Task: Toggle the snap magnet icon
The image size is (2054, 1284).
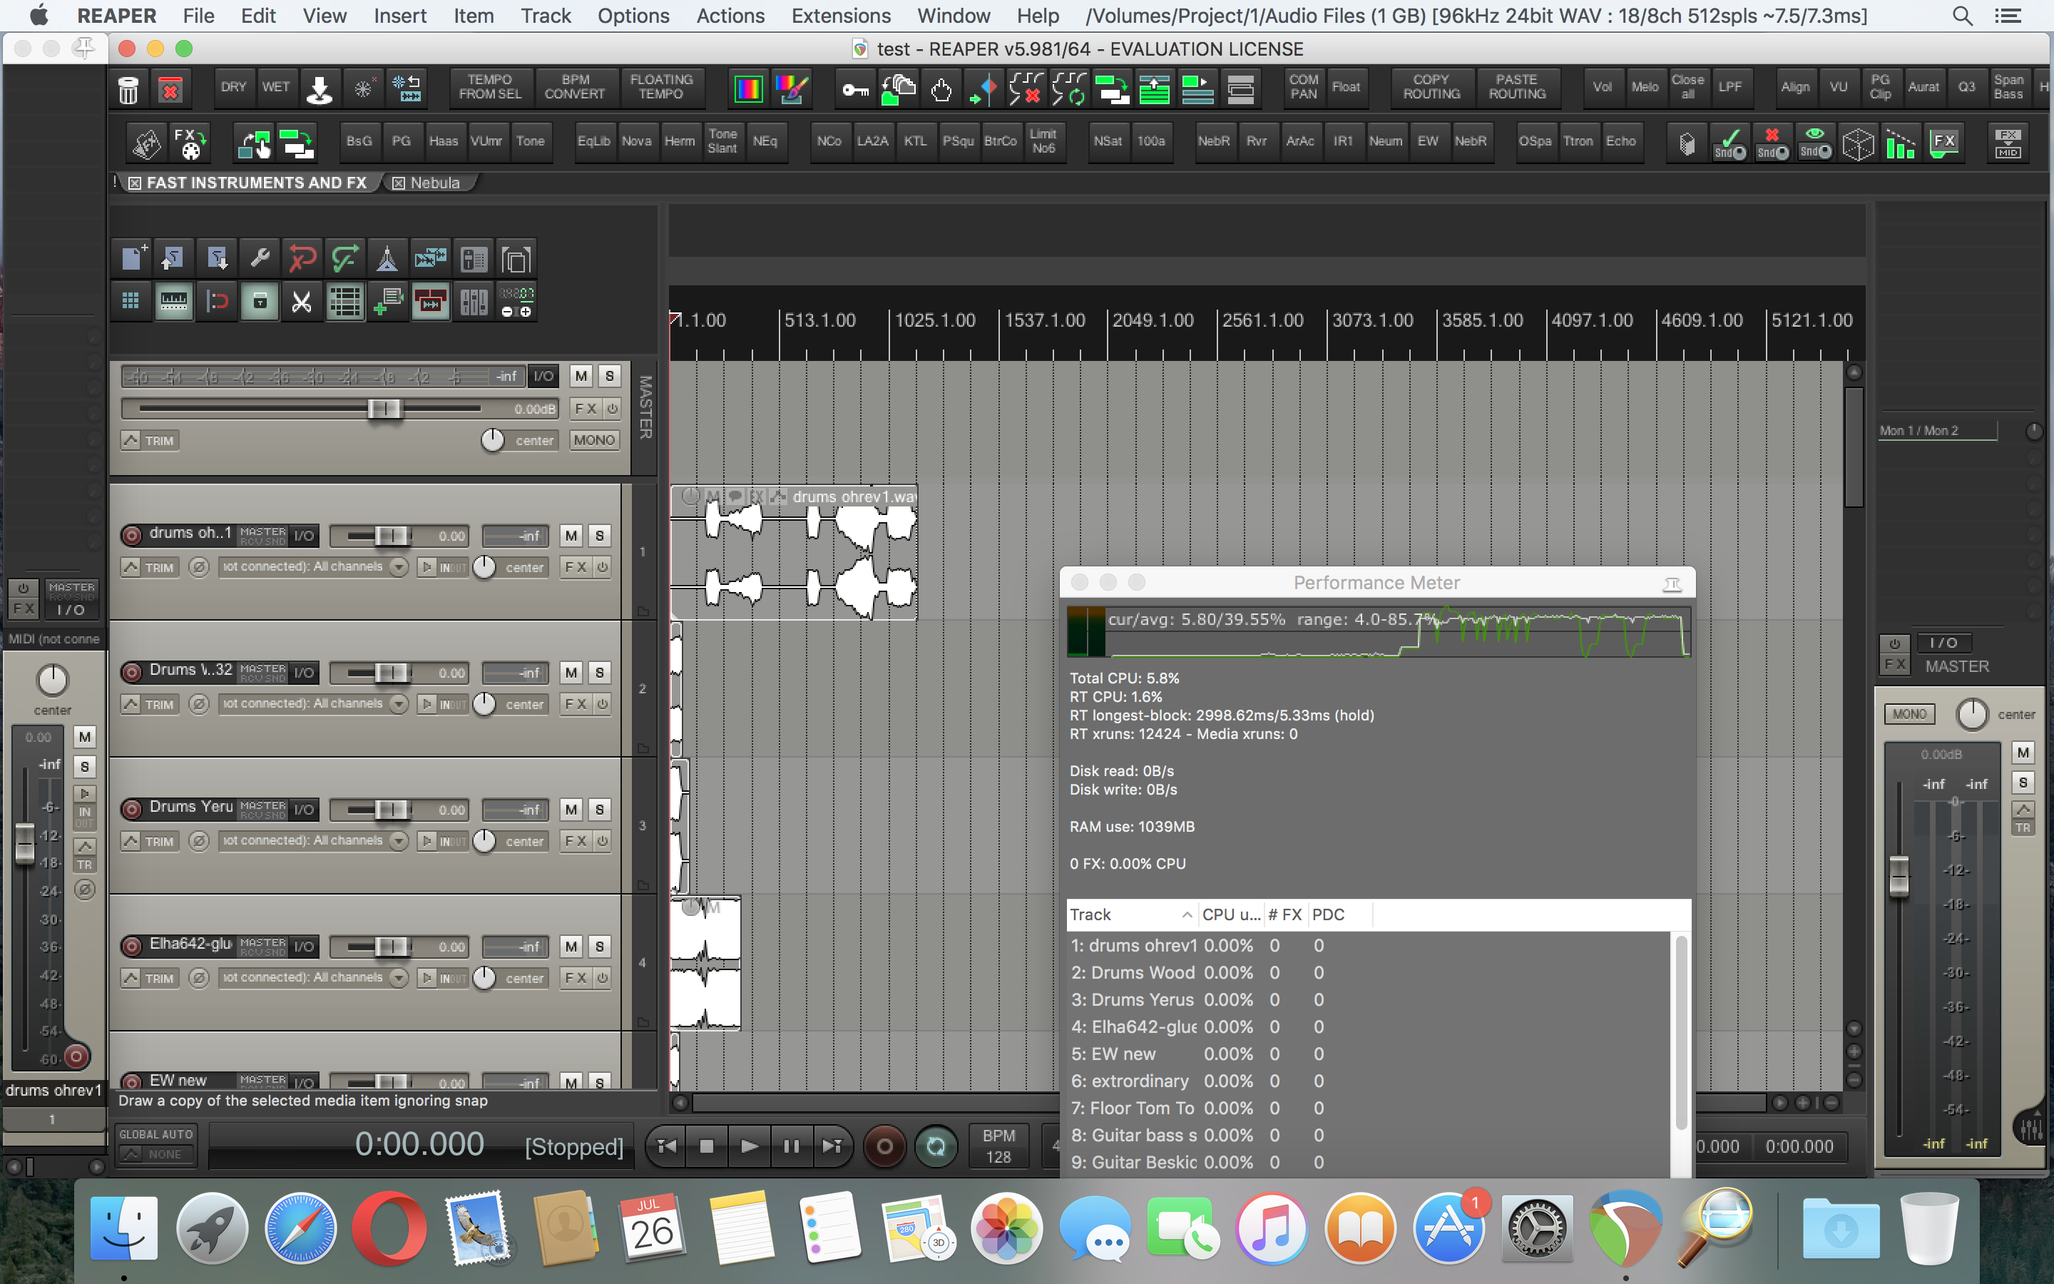Action: (x=216, y=302)
